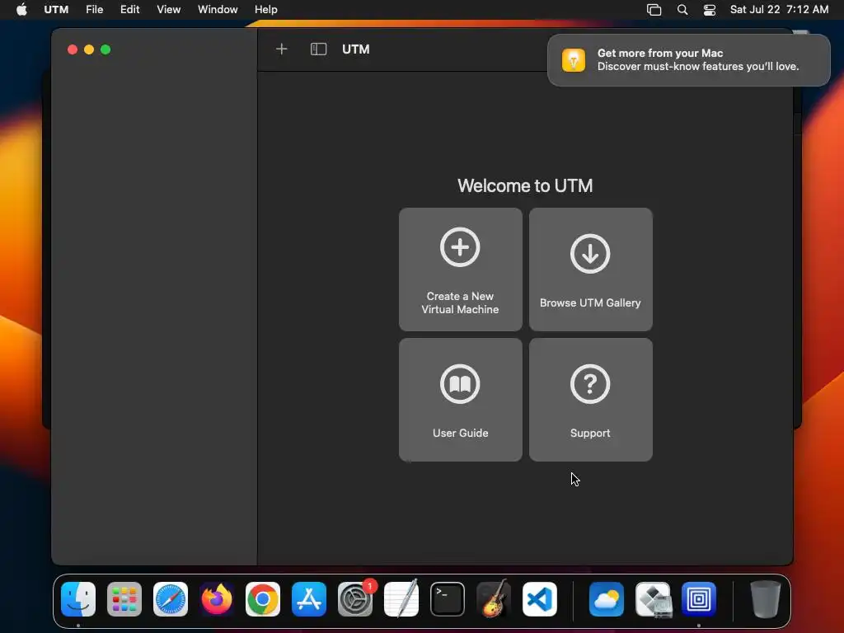844x633 pixels.
Task: Open the File menu
Action: tap(94, 10)
